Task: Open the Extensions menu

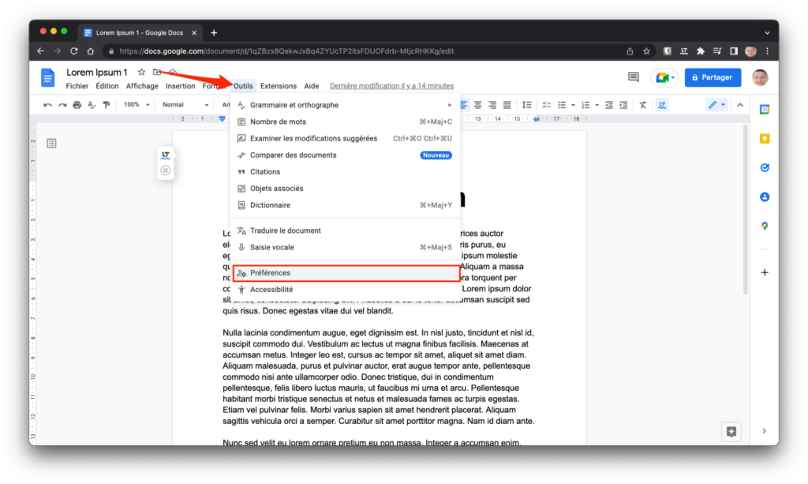Action: coord(279,86)
